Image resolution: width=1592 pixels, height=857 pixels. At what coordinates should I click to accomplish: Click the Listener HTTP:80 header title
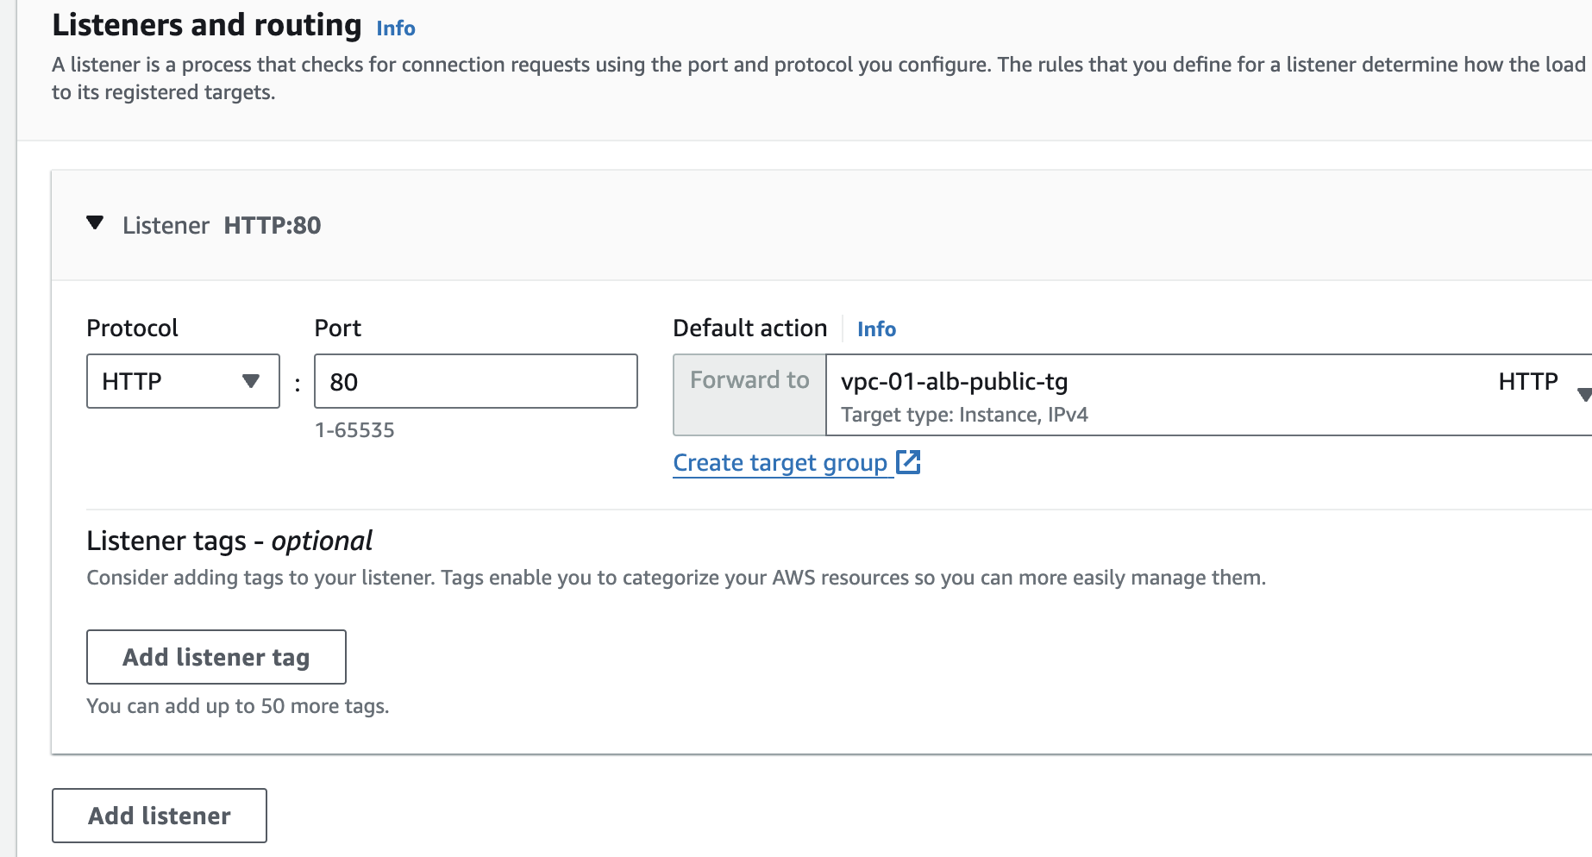[x=222, y=226]
